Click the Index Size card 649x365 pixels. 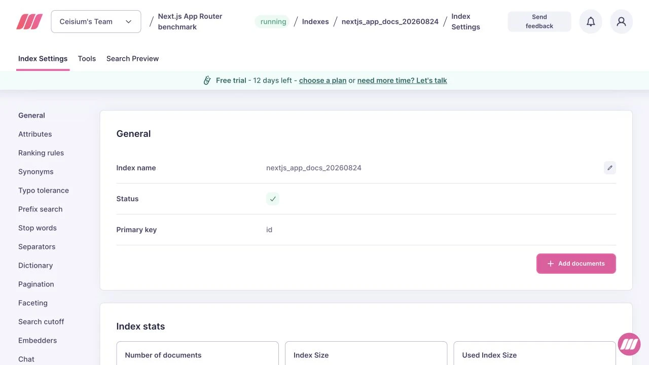[x=366, y=353]
